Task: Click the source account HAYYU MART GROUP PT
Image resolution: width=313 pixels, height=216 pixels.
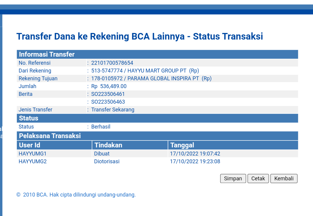Action: tap(145, 71)
